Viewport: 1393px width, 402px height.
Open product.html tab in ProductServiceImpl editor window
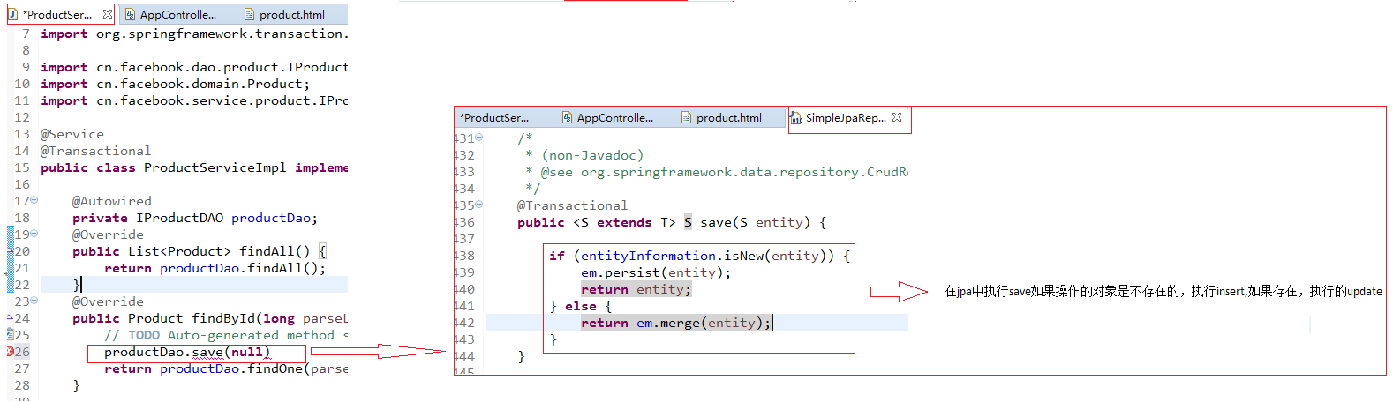285,14
